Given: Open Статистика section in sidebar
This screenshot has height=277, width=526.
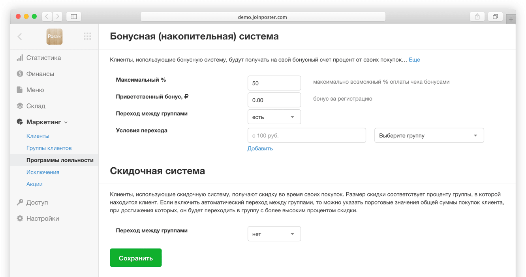Looking at the screenshot, I should 39,58.
